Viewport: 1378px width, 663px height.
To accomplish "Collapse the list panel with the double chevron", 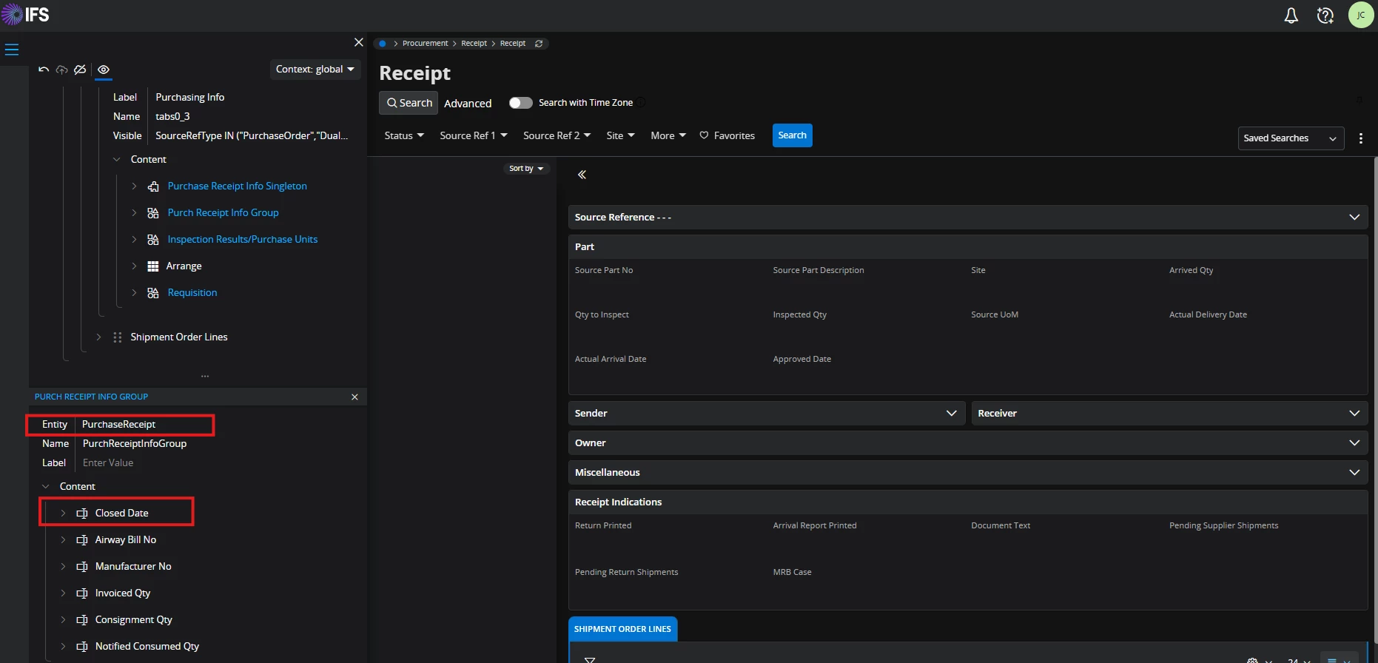I will pos(582,175).
